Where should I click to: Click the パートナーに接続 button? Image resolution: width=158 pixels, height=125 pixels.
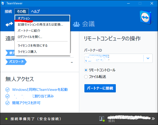pyautogui.click(x=100, y=88)
